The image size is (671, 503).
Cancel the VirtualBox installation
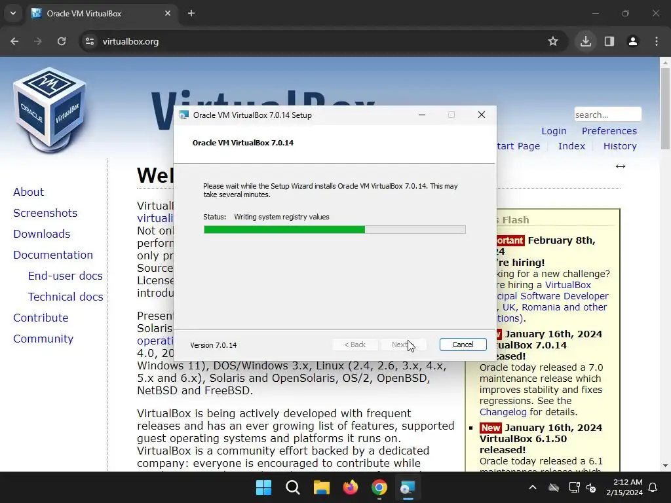pos(463,345)
